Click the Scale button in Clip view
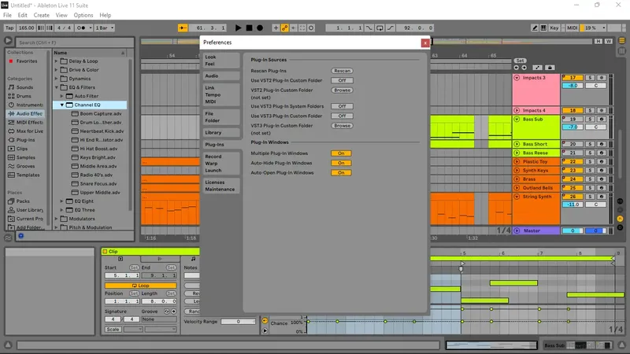630x354 pixels. (x=113, y=329)
